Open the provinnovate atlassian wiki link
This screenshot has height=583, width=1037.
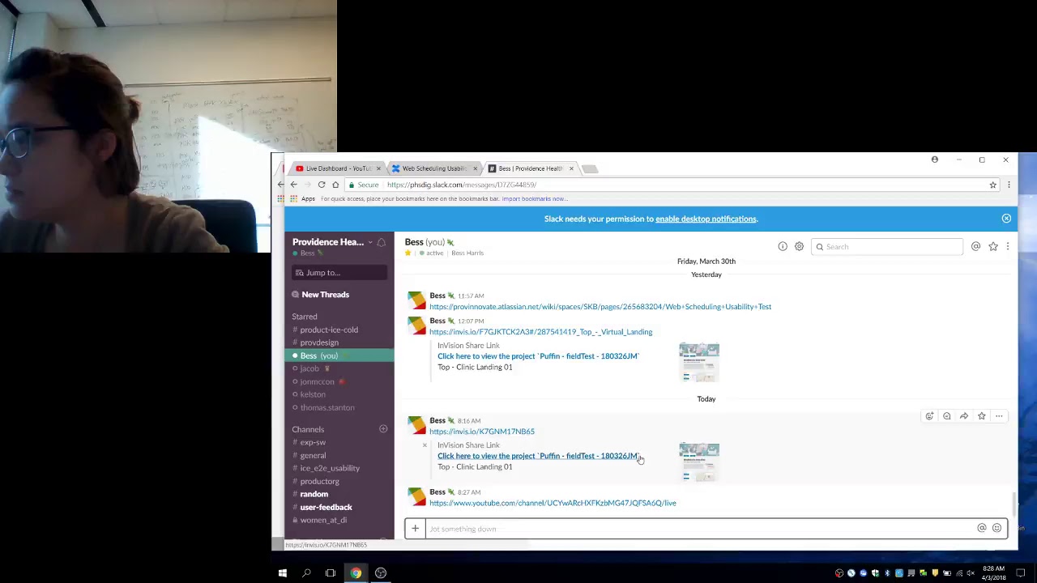click(x=600, y=307)
